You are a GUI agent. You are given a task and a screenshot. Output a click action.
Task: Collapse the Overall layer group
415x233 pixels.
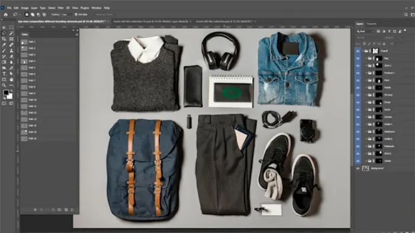363,51
